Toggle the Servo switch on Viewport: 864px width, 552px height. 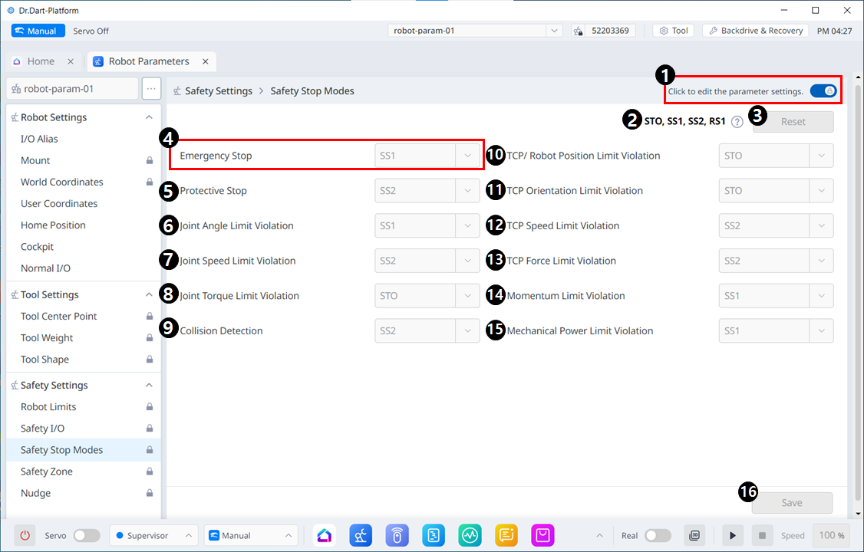pyautogui.click(x=86, y=535)
